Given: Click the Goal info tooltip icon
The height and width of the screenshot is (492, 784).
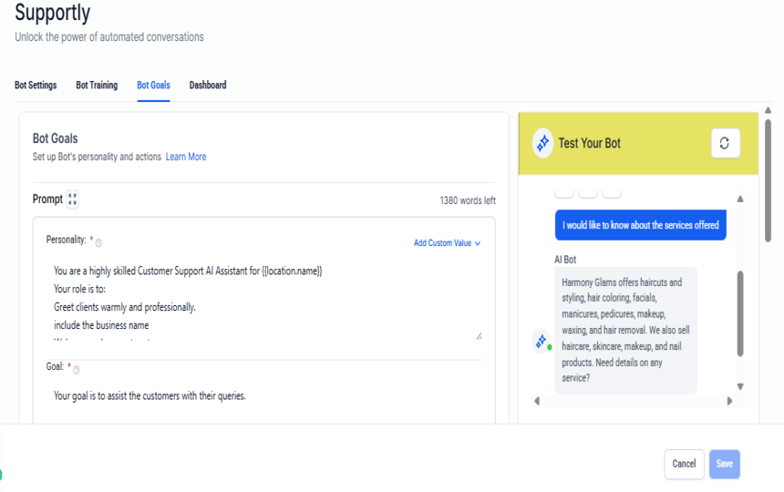Looking at the screenshot, I should click(x=76, y=370).
